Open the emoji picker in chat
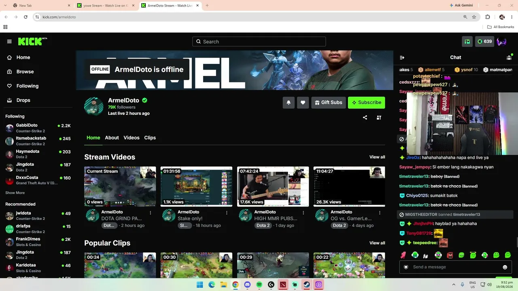Image resolution: width=518 pixels, height=291 pixels. 505,267
